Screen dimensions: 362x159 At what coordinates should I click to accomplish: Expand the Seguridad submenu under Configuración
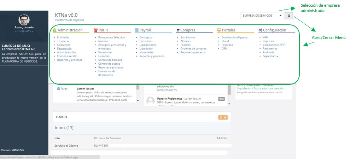[270, 56]
